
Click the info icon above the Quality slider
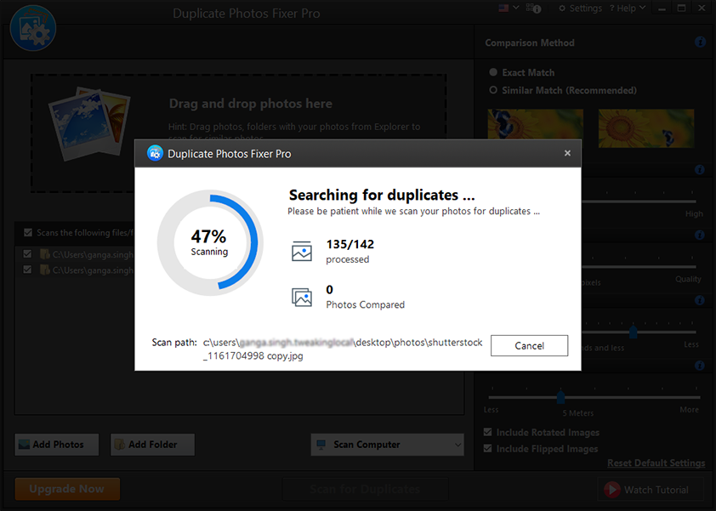(700, 236)
